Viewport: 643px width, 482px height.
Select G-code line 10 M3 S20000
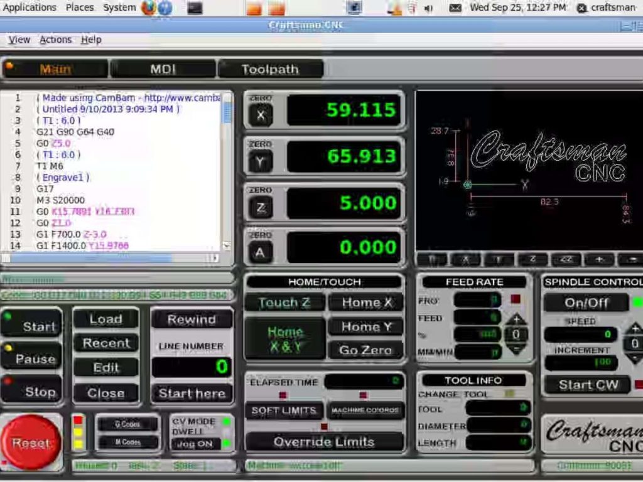tap(61, 200)
